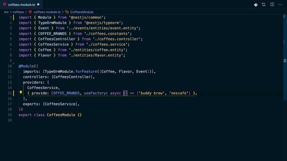
Task: Click 'exports' property on line 17
Action: [x=30, y=104]
